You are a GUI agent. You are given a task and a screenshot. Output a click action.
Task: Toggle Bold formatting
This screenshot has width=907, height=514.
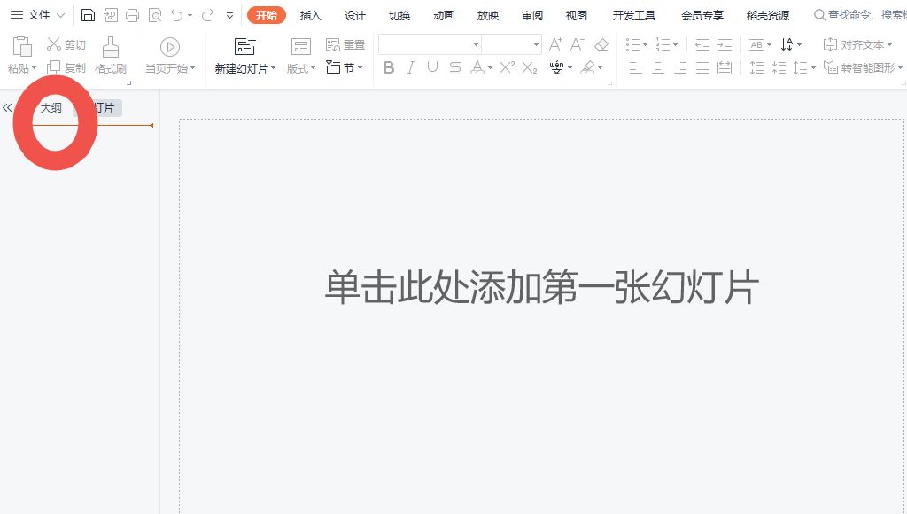pyautogui.click(x=390, y=67)
